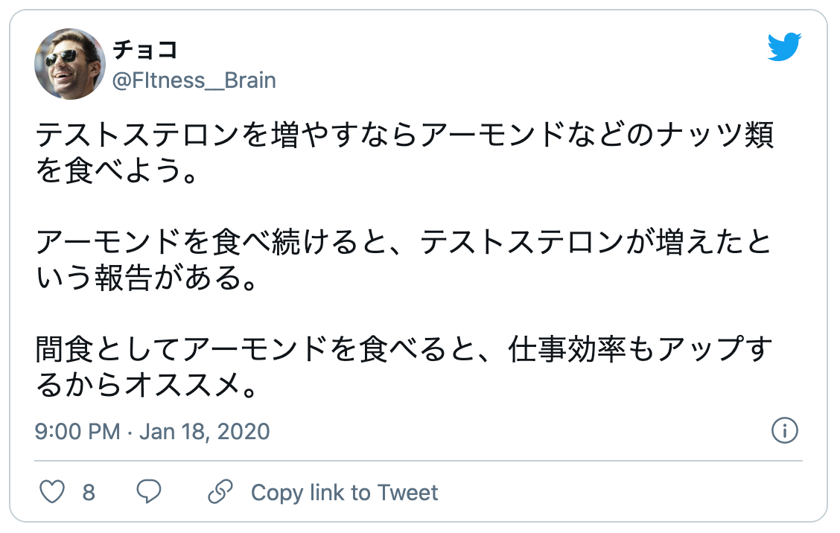Click the 9:00 PM time text

(x=77, y=432)
